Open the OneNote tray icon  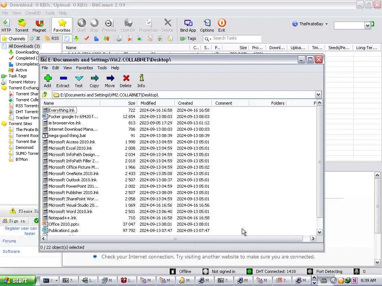[354, 280]
